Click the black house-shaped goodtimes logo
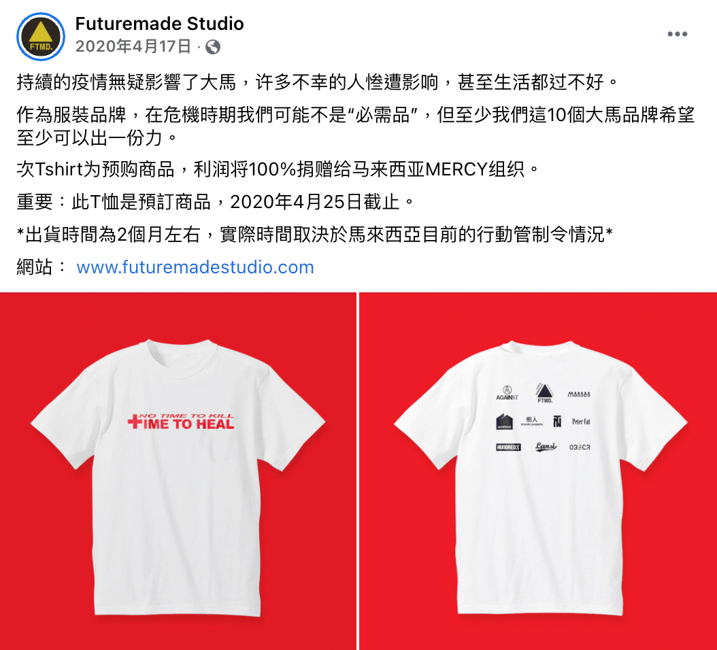 504,422
